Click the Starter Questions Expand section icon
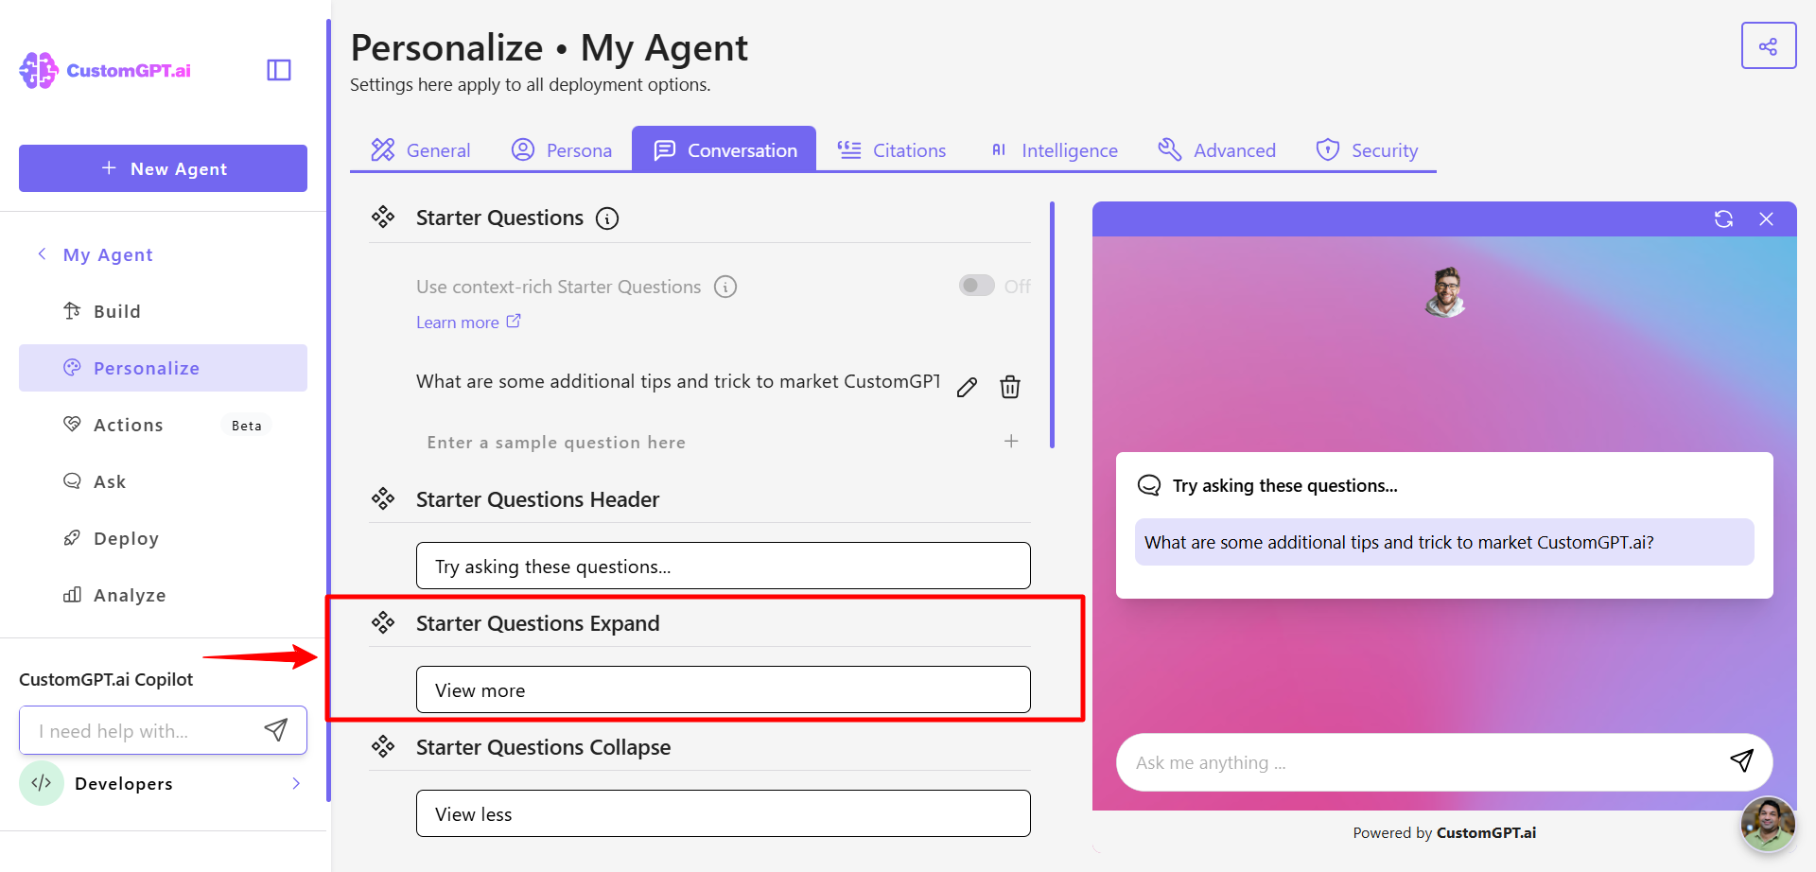 pos(383,622)
